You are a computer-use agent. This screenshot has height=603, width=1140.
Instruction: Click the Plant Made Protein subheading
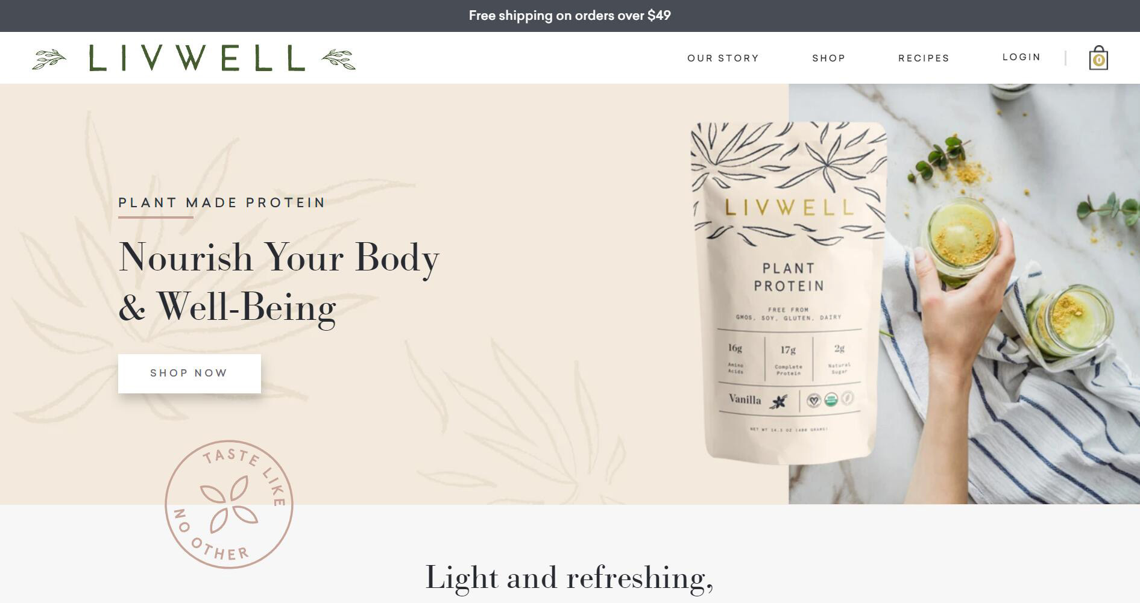(x=222, y=202)
